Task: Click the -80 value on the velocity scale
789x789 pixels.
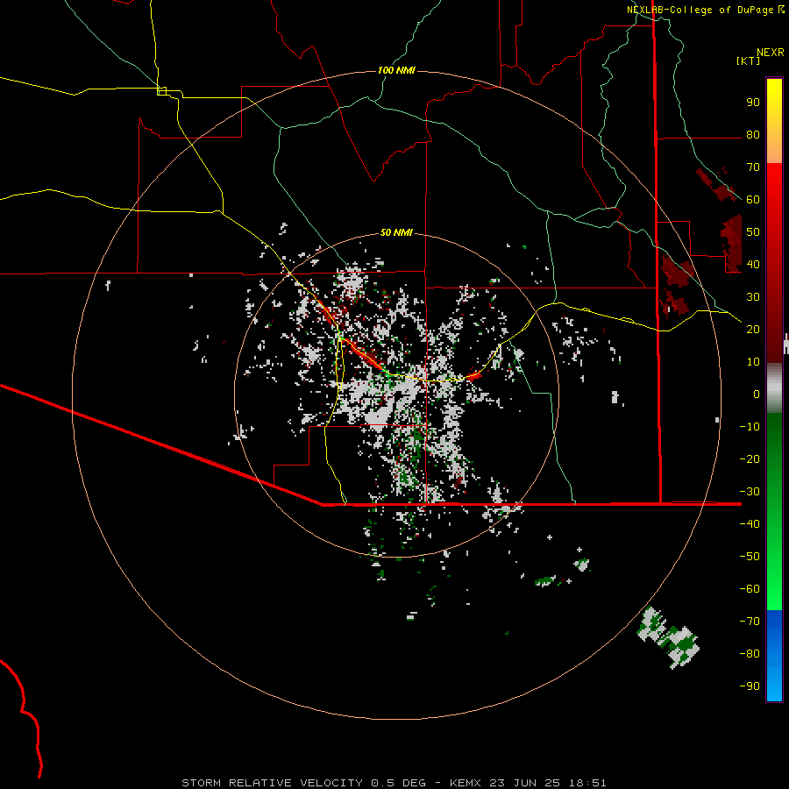Action: tap(750, 654)
